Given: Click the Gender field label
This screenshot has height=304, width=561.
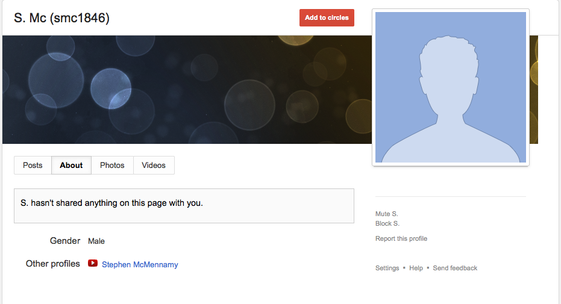Looking at the screenshot, I should click(x=65, y=241).
